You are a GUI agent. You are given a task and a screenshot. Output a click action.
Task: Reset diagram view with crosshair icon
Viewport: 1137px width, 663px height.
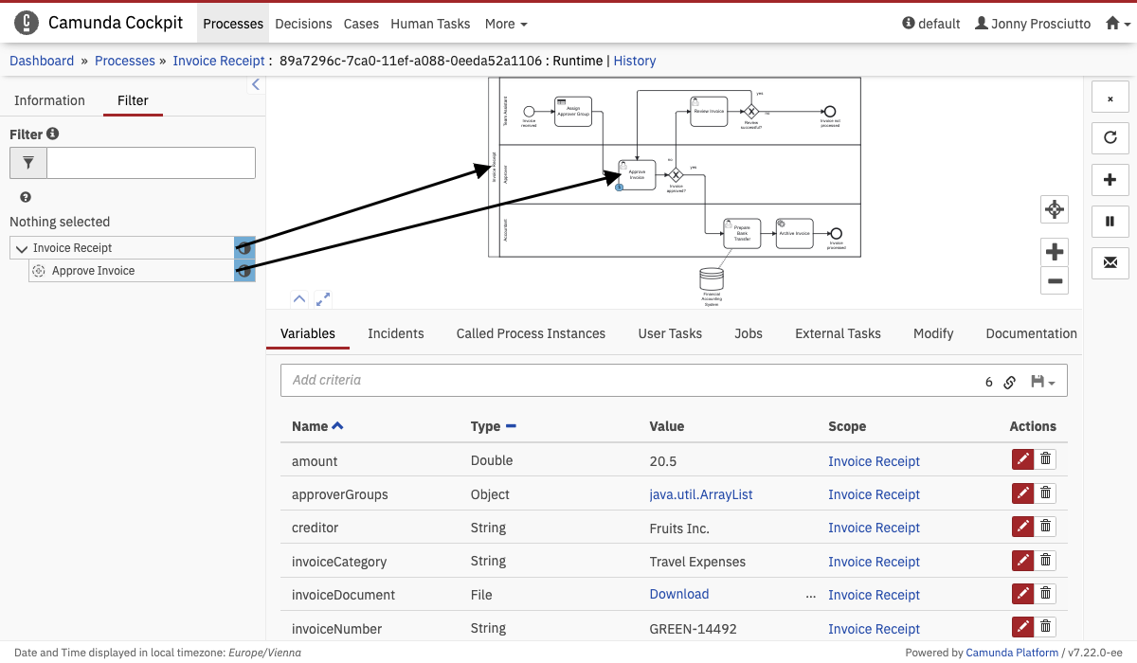pos(1054,209)
